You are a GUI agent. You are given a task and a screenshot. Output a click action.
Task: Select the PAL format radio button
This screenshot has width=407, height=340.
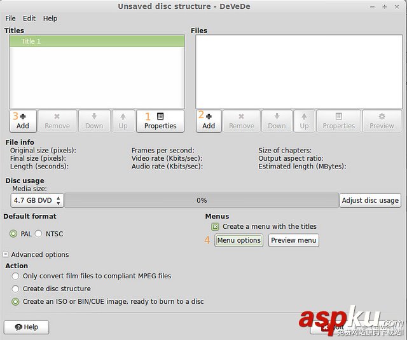pos(13,234)
